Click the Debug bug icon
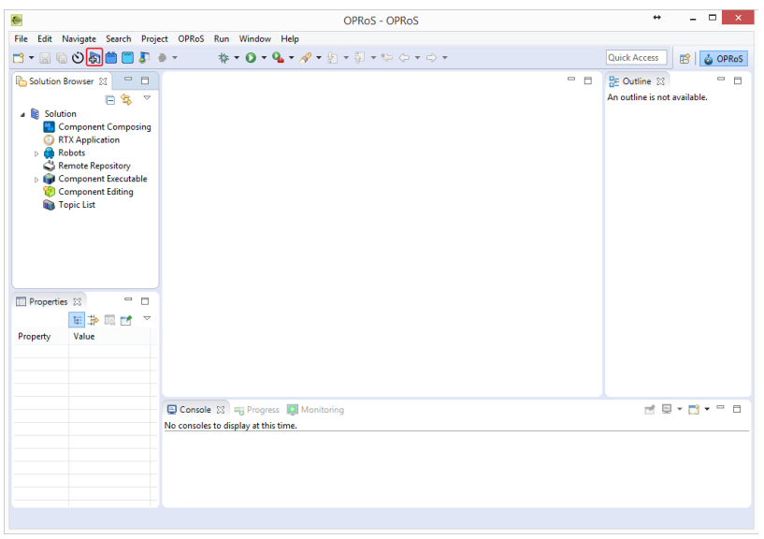764x539 pixels. tap(223, 58)
